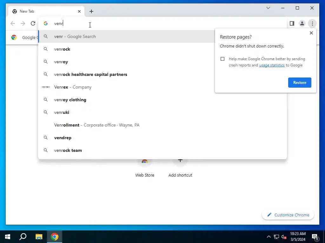Tick the crash reports checkbox
Screen dimensions: 325x243
(x=222, y=59)
